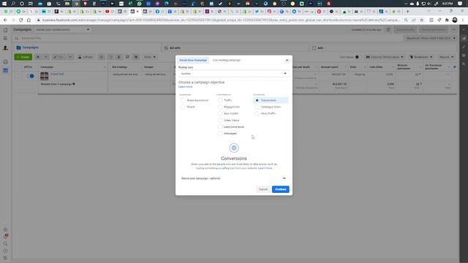This screenshot has height=263, width=468.
Task: Click the browser back arrow
Action: click(x=5, y=20)
